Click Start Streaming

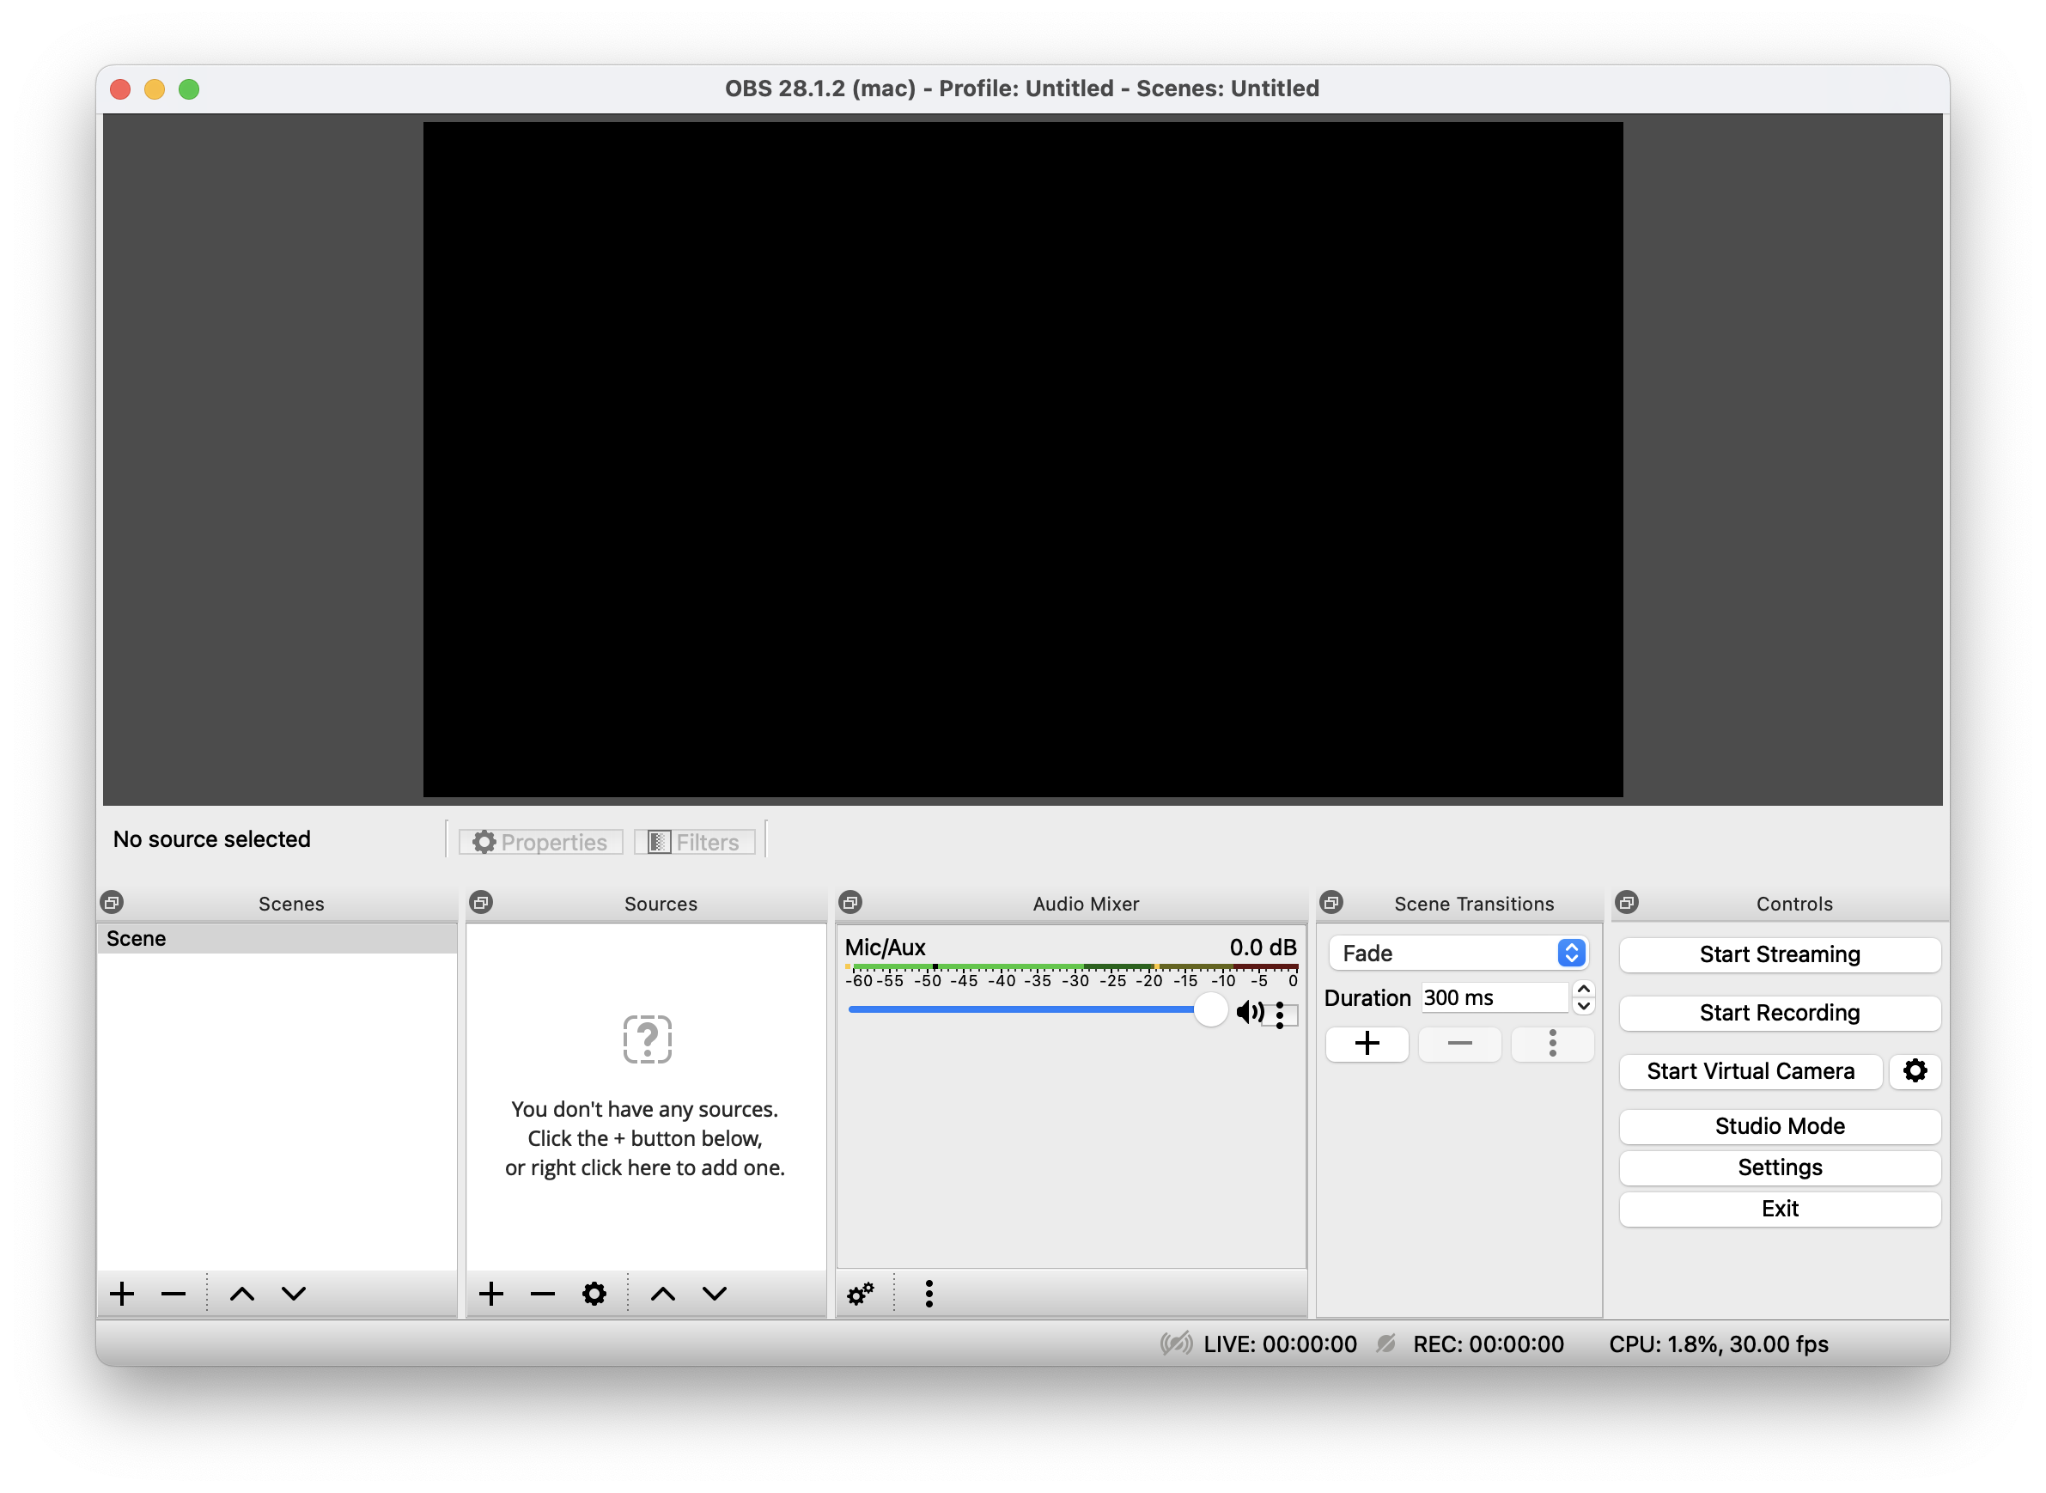pos(1779,954)
